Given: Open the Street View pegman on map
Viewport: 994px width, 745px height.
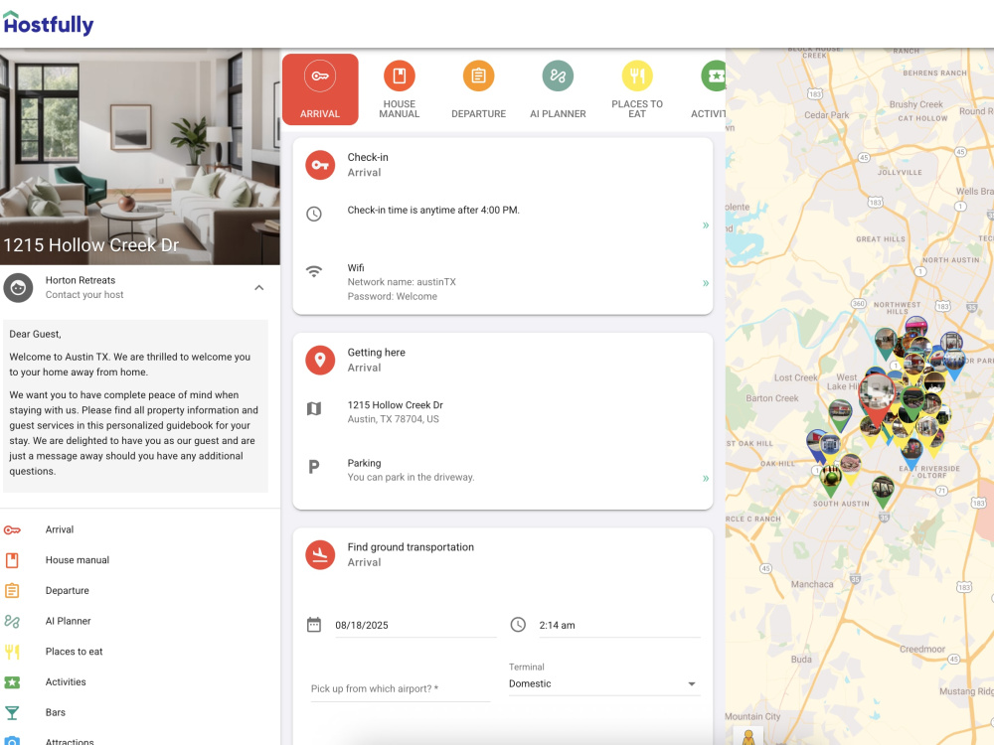Looking at the screenshot, I should [748, 737].
